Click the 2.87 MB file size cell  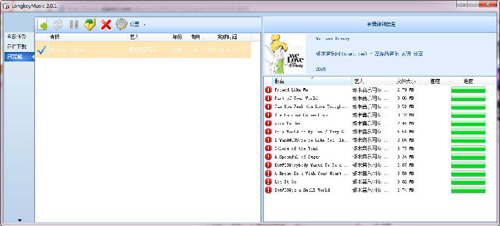(x=406, y=165)
